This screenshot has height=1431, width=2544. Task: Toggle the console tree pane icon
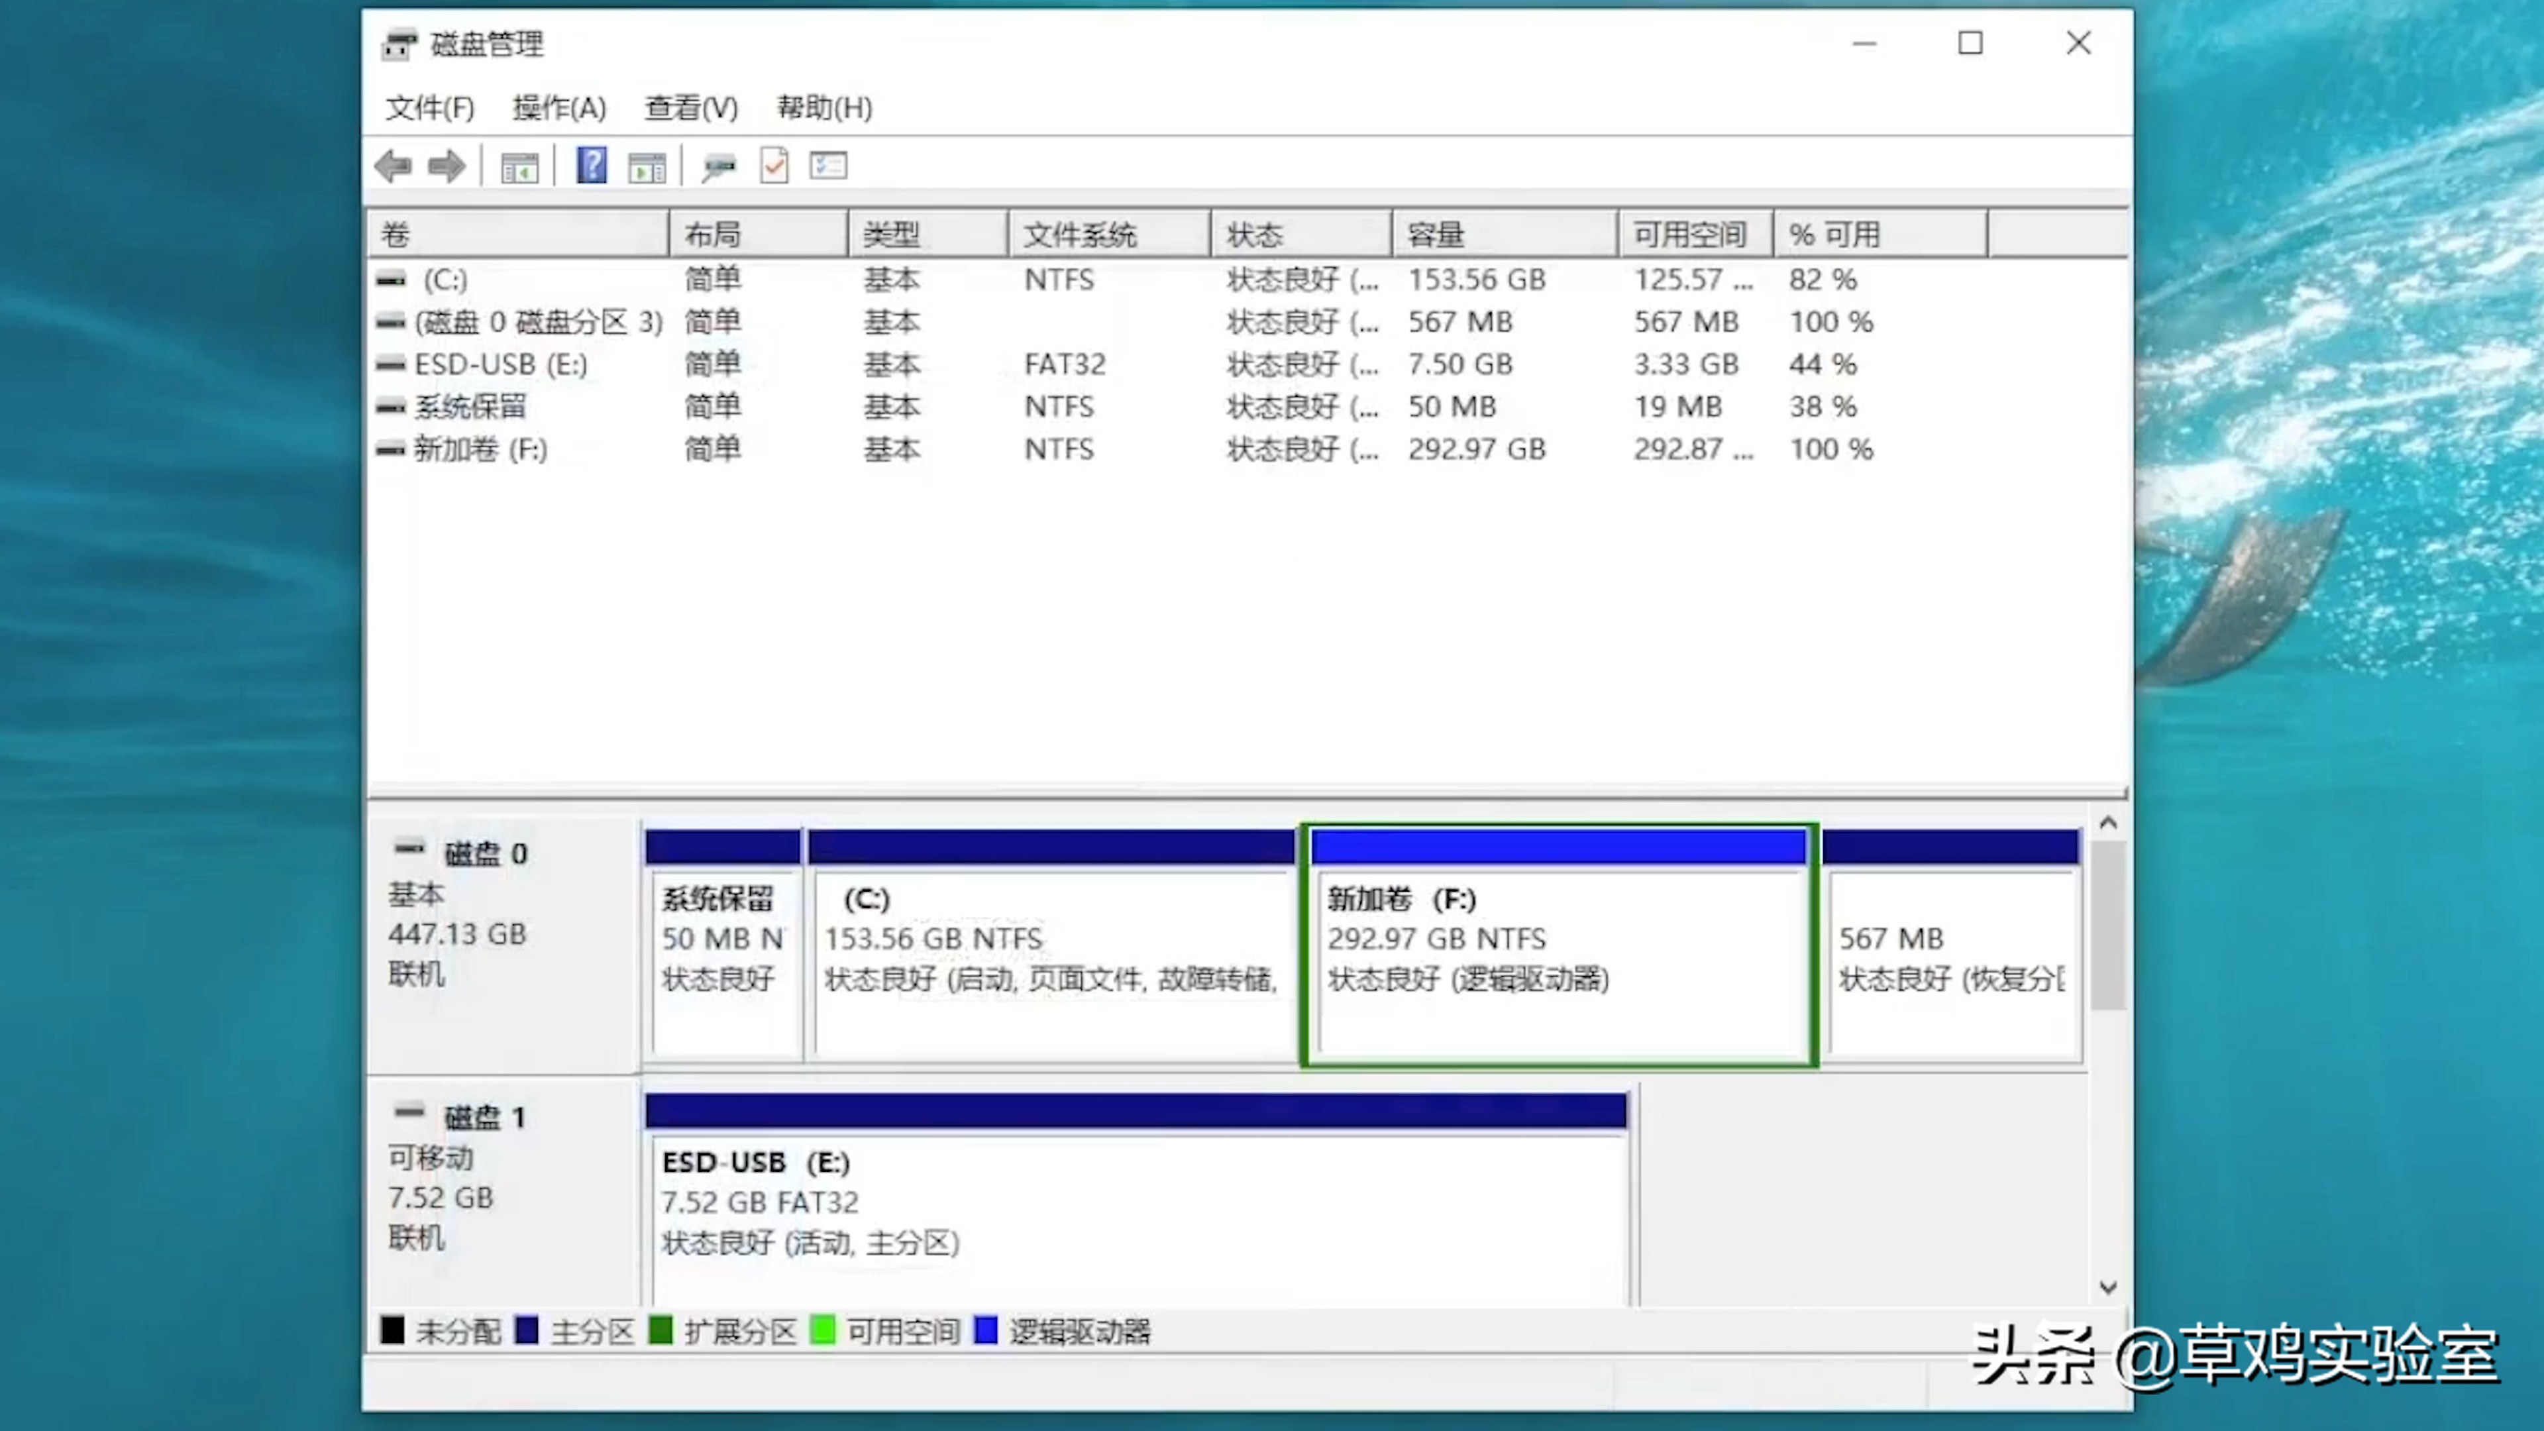[x=519, y=167]
